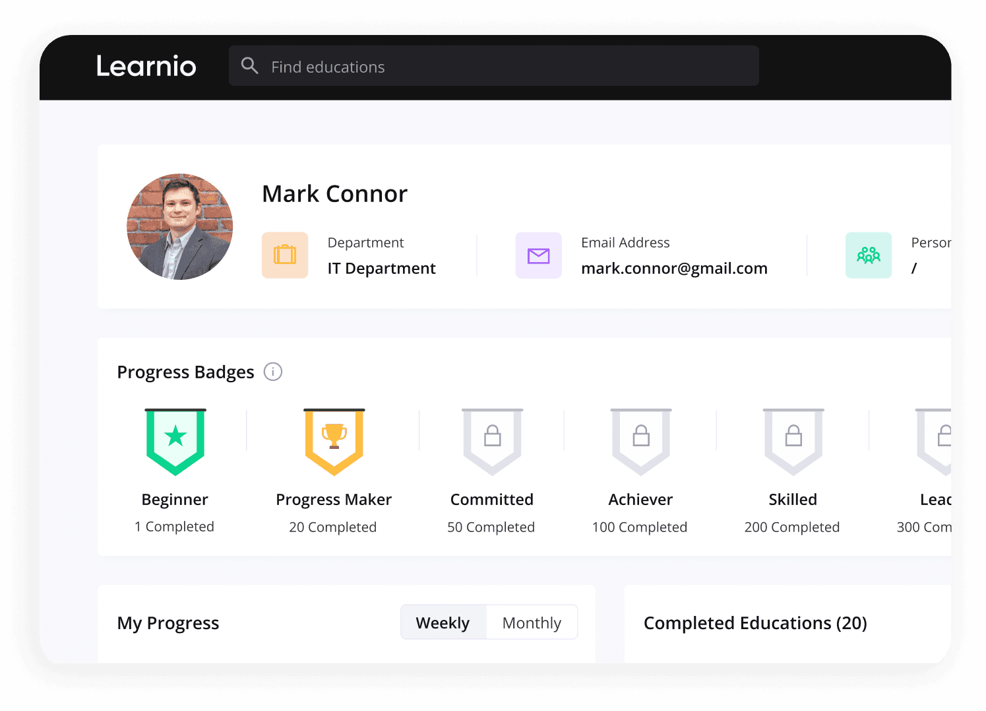
Task: Focus the Find educations search field
Action: (x=493, y=65)
